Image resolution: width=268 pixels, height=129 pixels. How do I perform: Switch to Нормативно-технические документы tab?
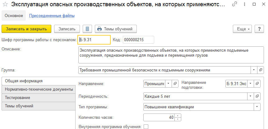point(39,89)
